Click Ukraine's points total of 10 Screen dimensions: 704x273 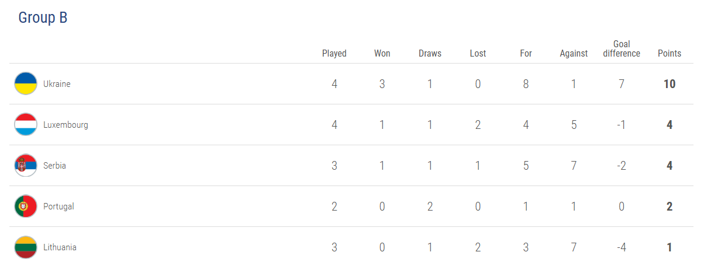click(670, 84)
